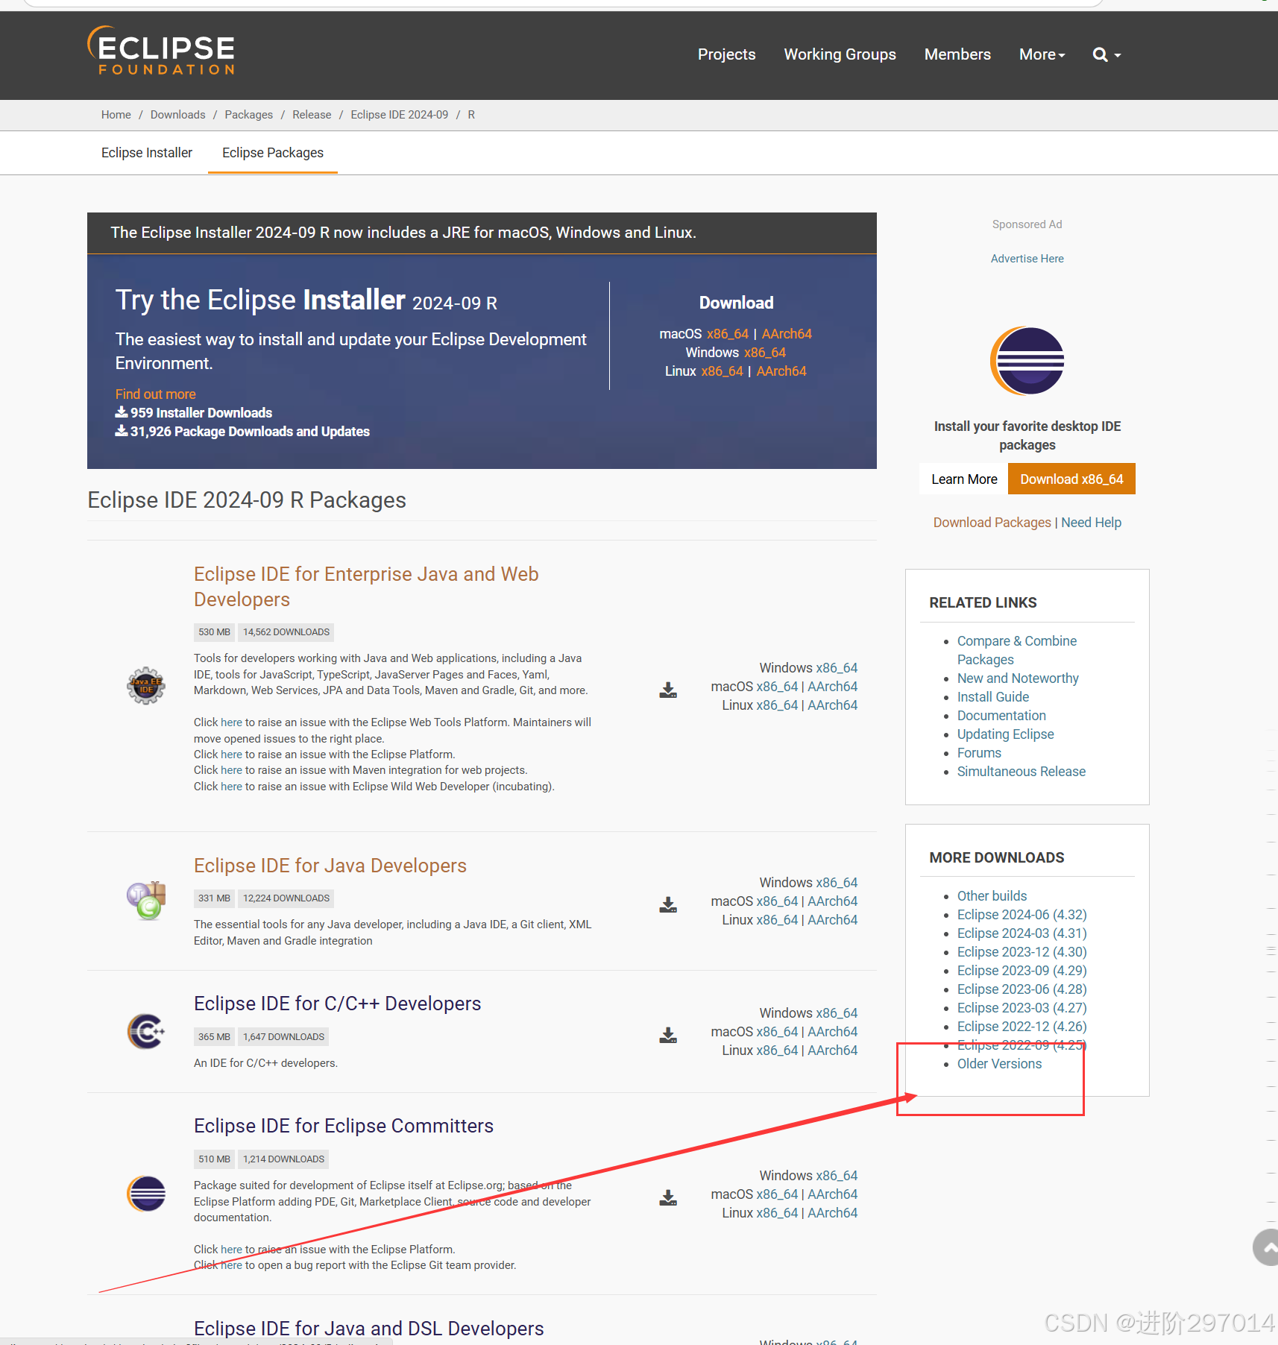
Task: Click download icon for Enterprise Java package
Action: click(x=668, y=690)
